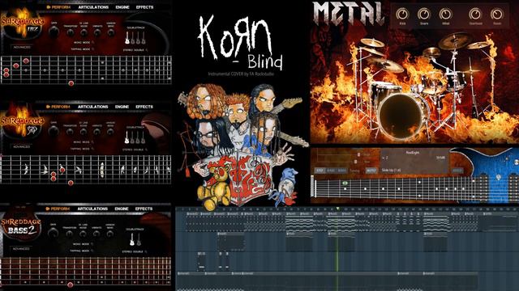Viewport: 519px width, 291px height.
Task: Click the Perform play icon in middle Shreddage panel
Action: click(x=48, y=107)
